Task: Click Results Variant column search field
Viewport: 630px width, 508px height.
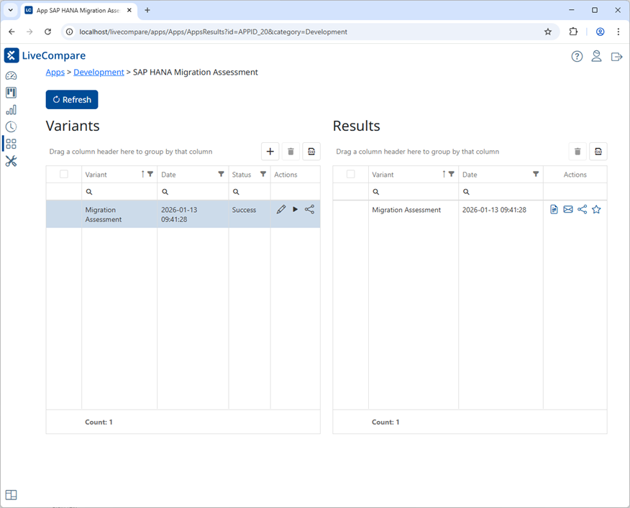Action: 414,192
